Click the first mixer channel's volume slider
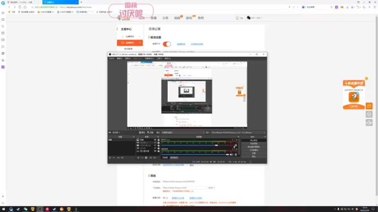This screenshot has width=378, height=212. click(x=195, y=146)
